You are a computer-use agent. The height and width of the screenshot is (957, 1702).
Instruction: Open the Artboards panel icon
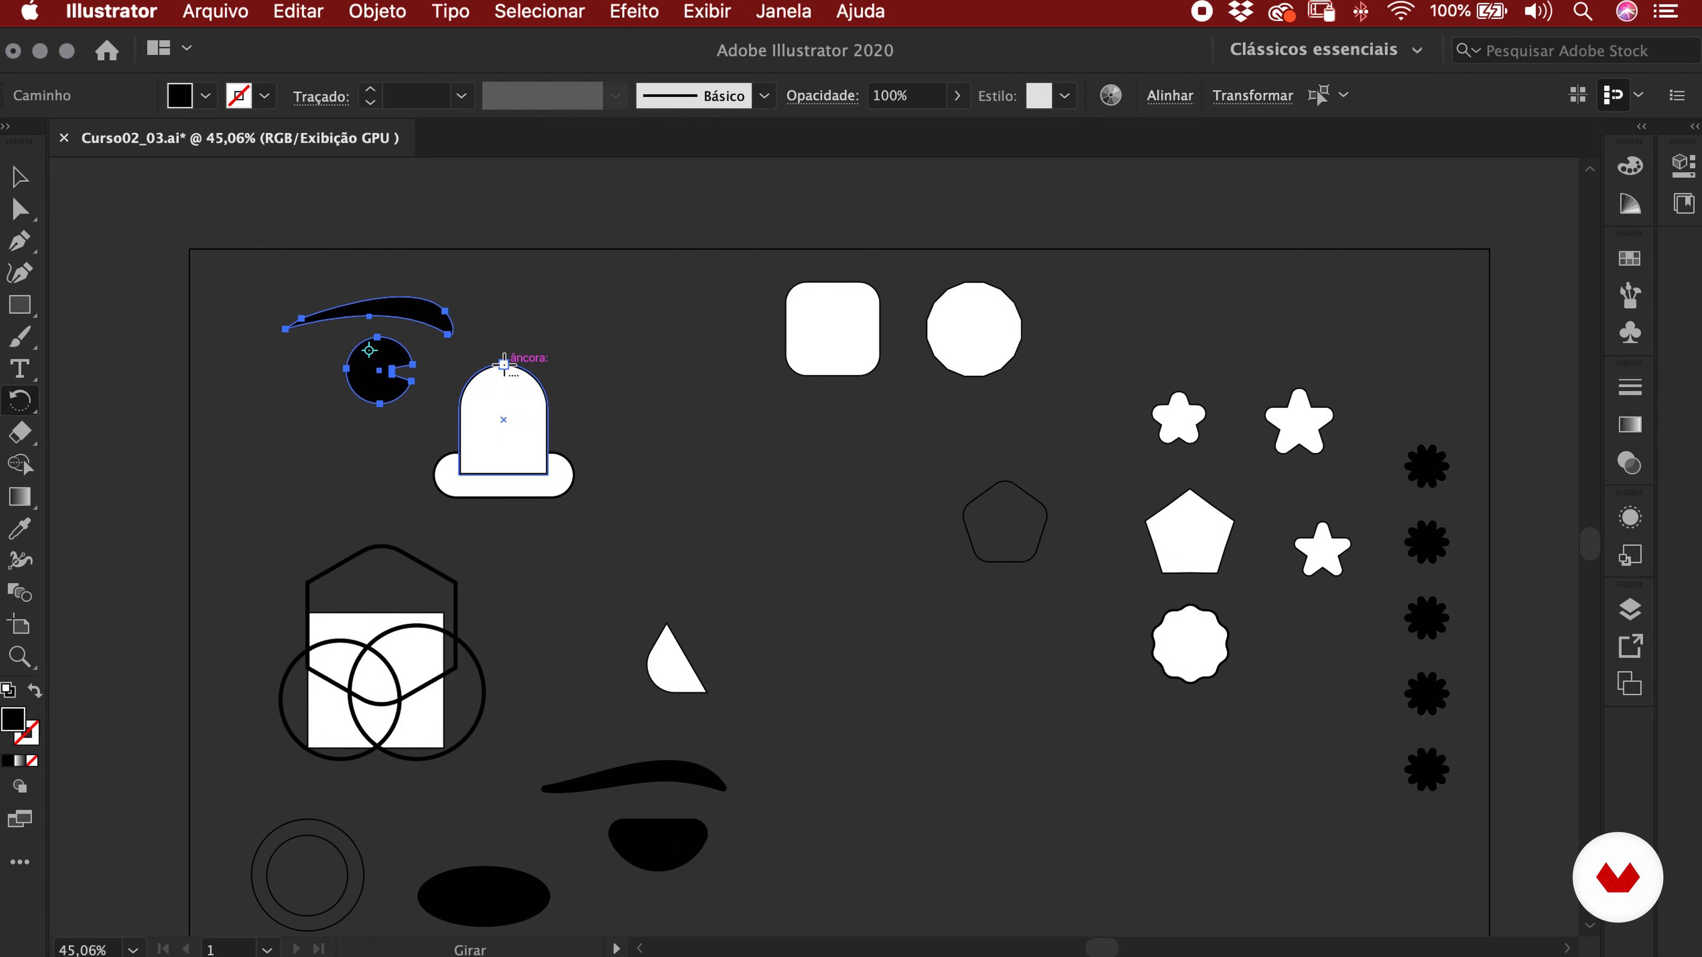(x=1629, y=683)
